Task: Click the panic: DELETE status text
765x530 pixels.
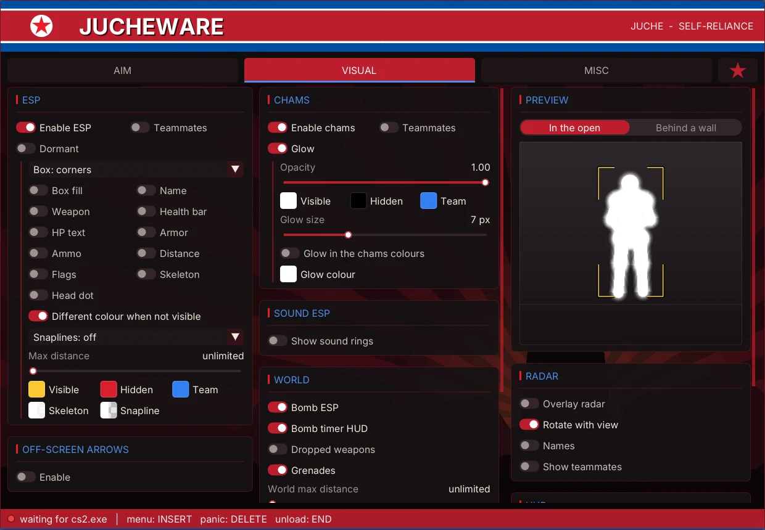Action: (234, 519)
